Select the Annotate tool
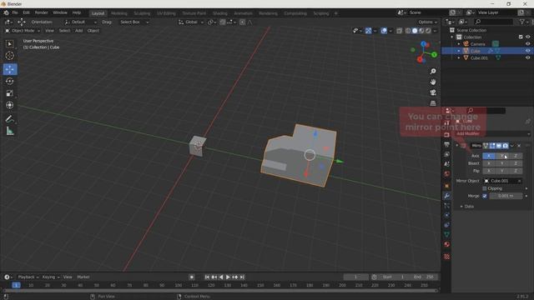 (10, 119)
